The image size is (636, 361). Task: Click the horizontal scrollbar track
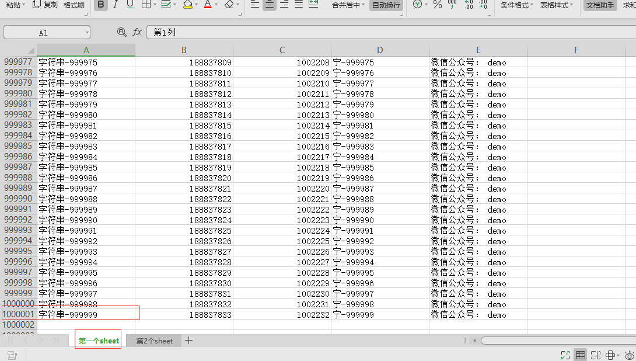pos(558,341)
